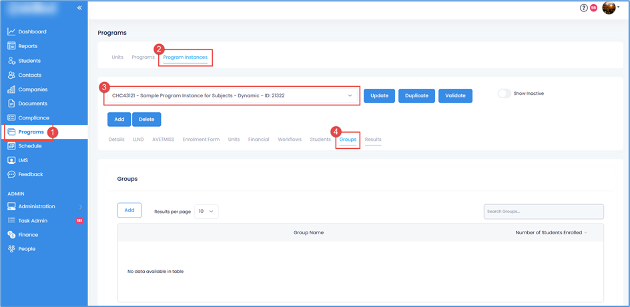Switch to the Program Instances tab

click(x=185, y=57)
